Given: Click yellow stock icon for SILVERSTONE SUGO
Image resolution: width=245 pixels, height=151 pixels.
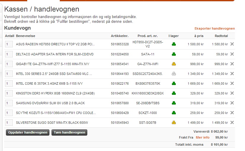Looking at the screenshot, I should (174, 122).
